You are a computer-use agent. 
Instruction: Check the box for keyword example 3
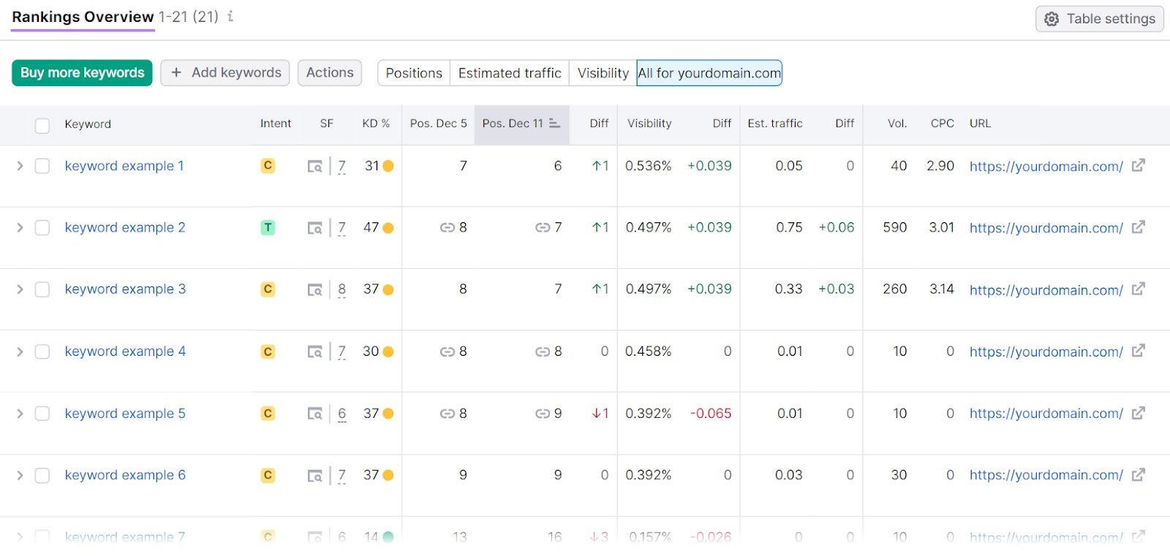coord(42,290)
